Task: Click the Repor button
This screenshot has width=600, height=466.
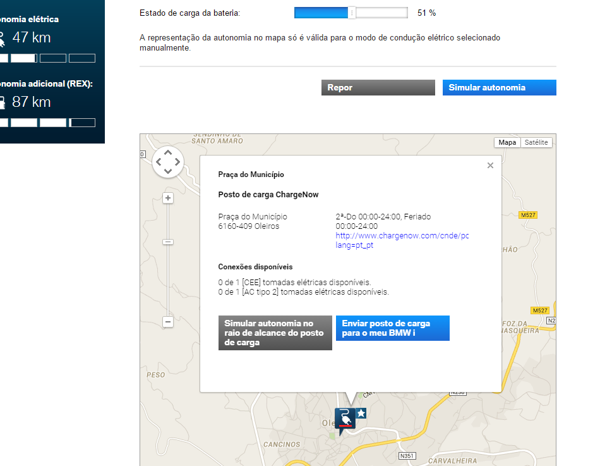Action: coord(378,87)
